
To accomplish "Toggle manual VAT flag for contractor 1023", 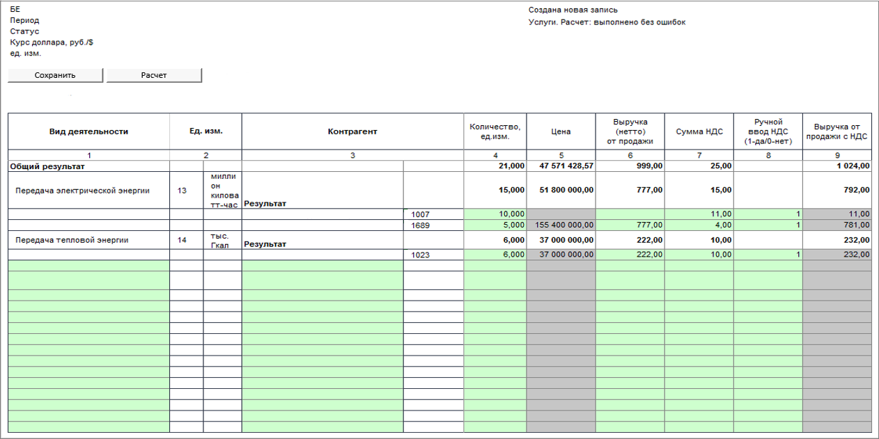I will 768,255.
